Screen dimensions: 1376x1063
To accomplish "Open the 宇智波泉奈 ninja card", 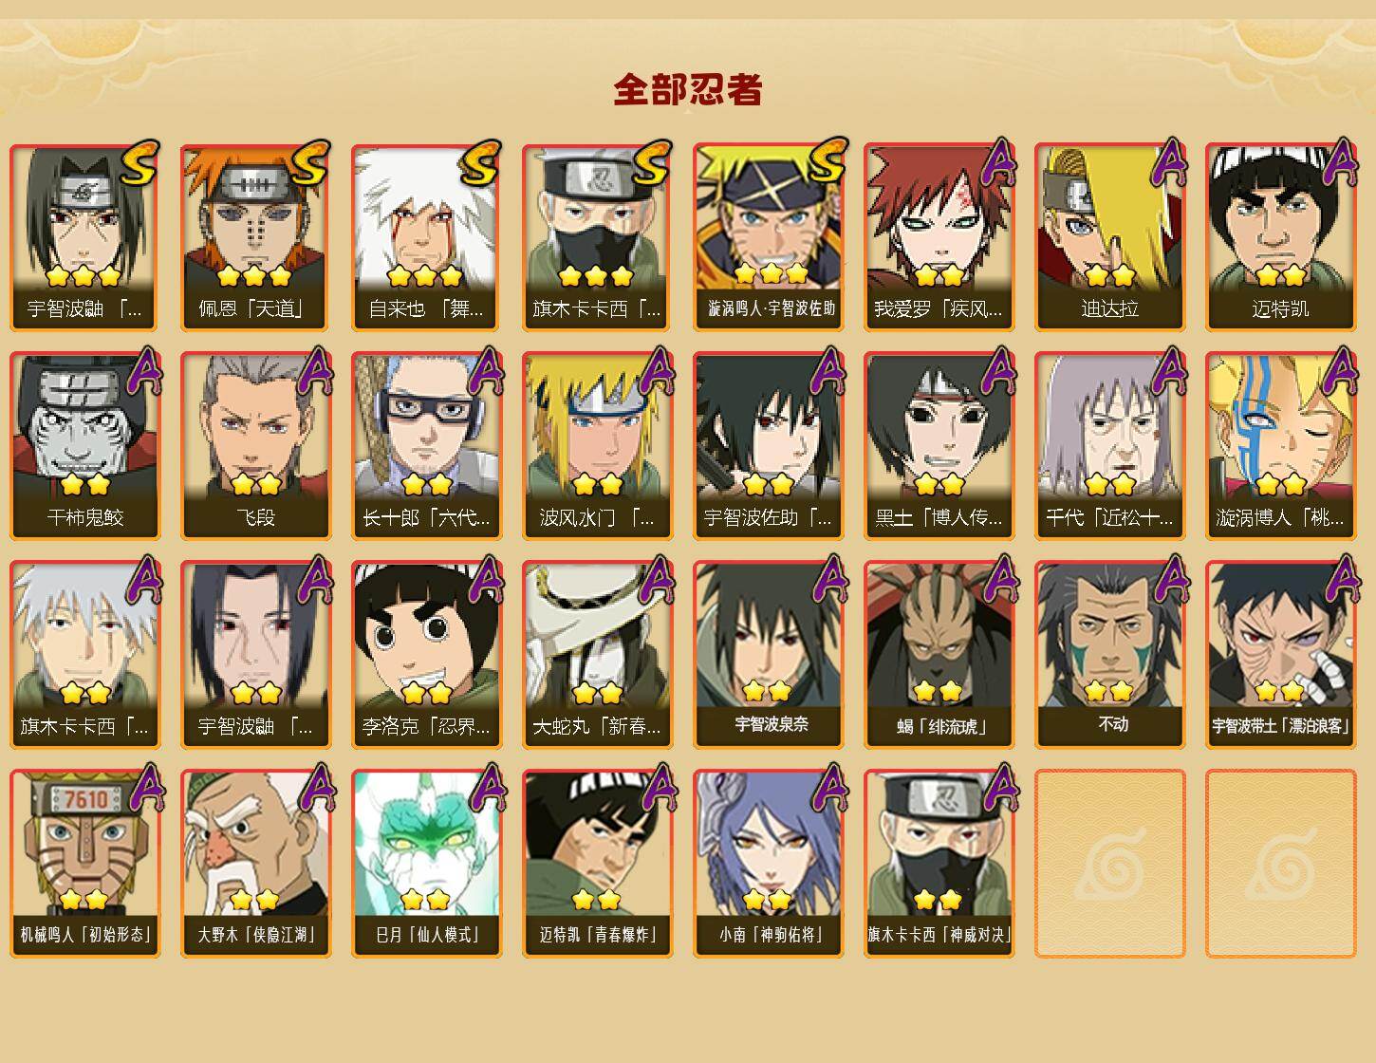I will click(x=769, y=655).
